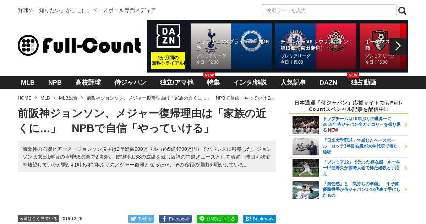Send article via LINEにおくる button
Image resolution: width=426 pixels, height=224 pixels.
[217, 219]
